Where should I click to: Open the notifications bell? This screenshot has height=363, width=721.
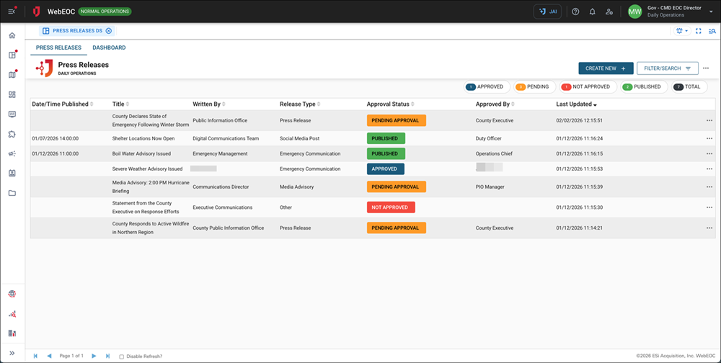593,12
